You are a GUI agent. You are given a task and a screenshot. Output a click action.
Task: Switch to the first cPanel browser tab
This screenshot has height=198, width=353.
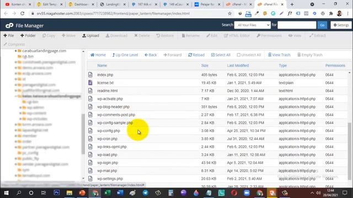point(239,4)
